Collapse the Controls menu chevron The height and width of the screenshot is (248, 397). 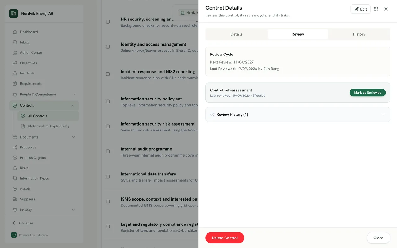[x=73, y=105]
